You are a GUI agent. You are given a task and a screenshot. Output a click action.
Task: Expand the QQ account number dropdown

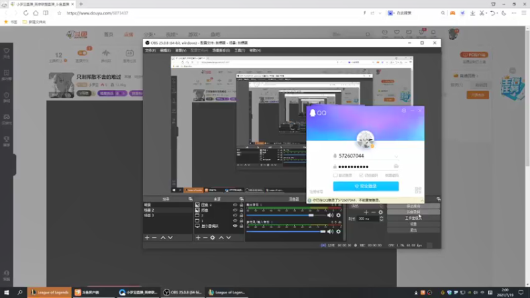point(396,156)
